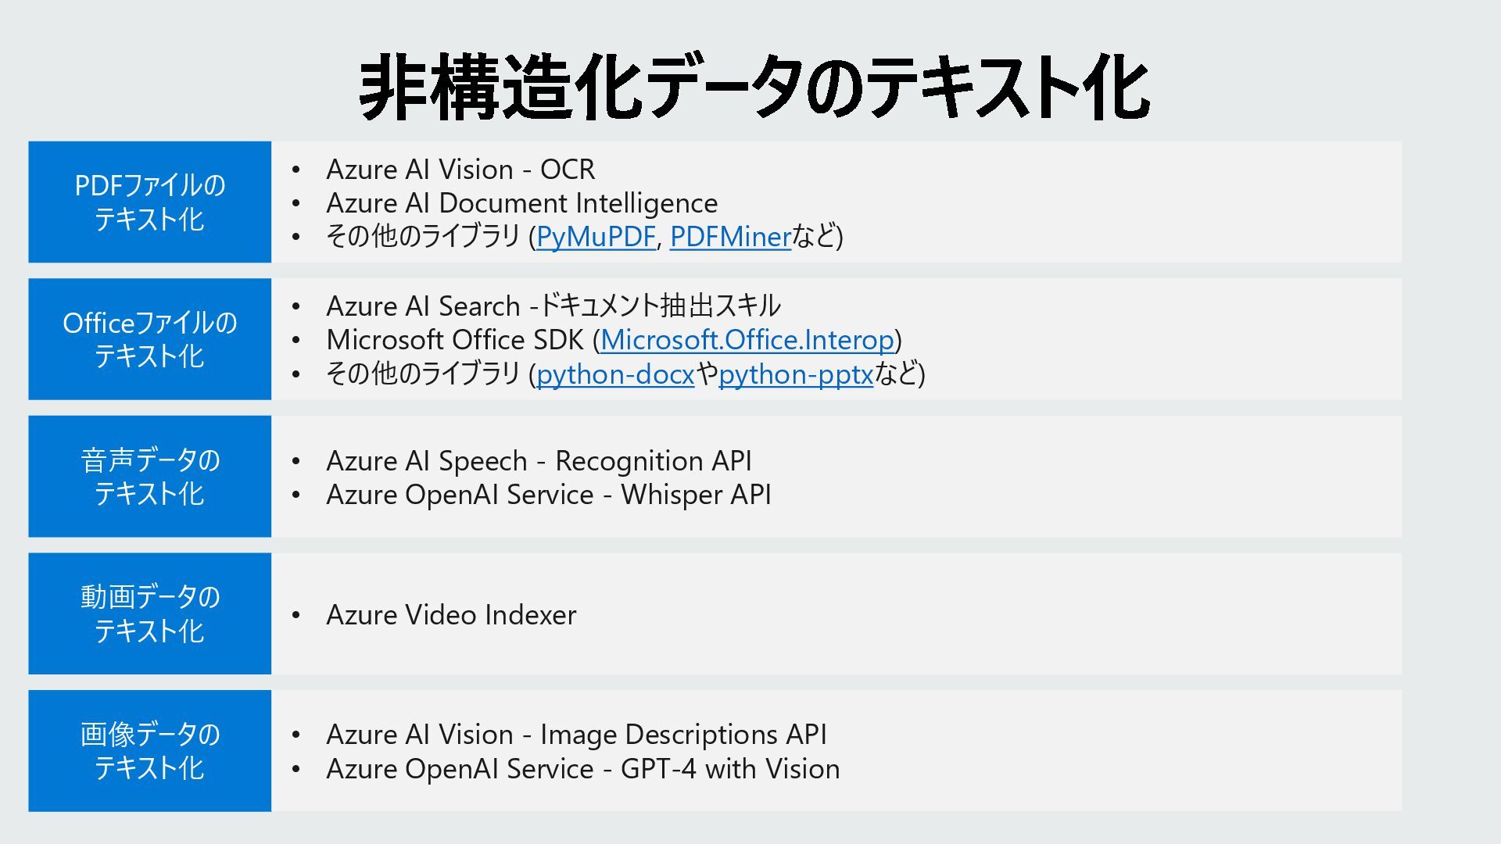Select the 音声データのテキスト化 blue box

(149, 477)
